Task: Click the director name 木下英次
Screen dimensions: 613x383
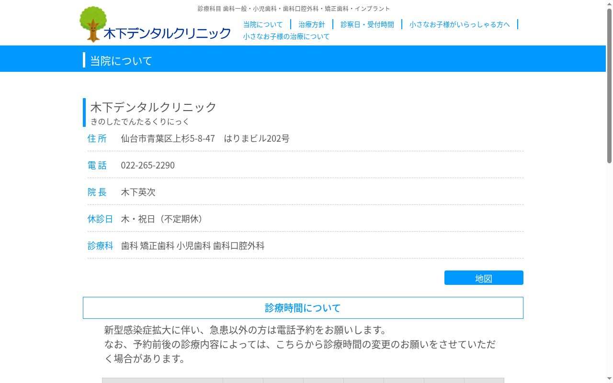Action: [x=138, y=192]
